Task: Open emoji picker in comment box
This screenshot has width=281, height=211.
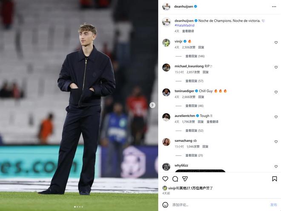Action: pyautogui.click(x=165, y=205)
